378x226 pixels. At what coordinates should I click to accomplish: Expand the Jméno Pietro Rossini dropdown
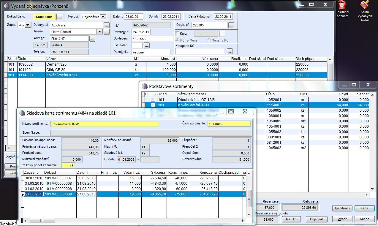point(99,32)
